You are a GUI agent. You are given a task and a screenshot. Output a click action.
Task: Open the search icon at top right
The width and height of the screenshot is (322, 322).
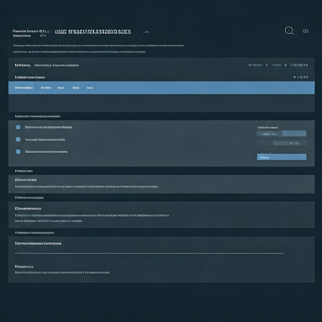click(x=289, y=31)
